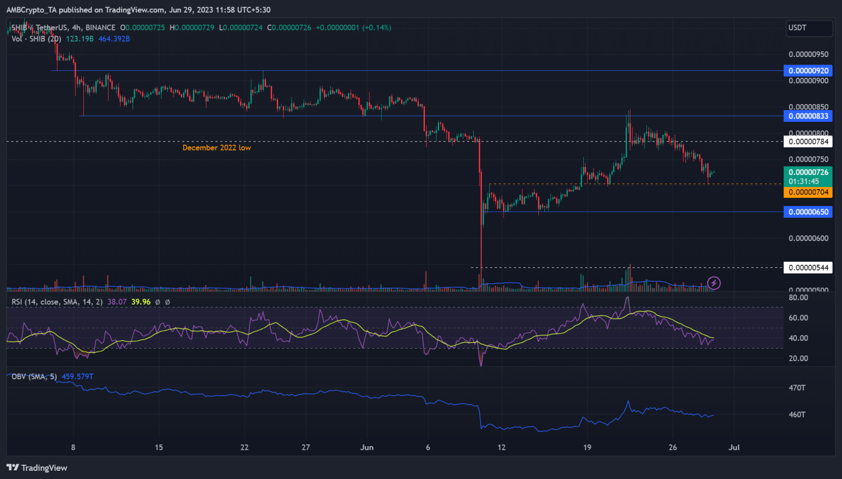Select the RSI value 38.07
The width and height of the screenshot is (842, 479).
click(x=116, y=301)
